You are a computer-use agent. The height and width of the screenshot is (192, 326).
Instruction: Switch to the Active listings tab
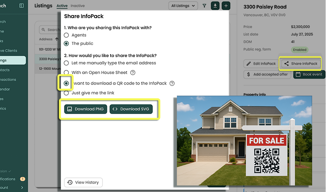pos(62,6)
